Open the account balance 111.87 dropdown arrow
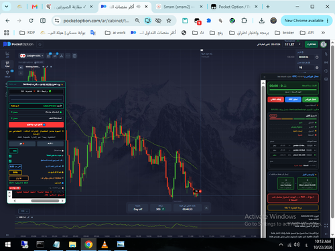This screenshot has width=335, height=251. click(x=299, y=44)
